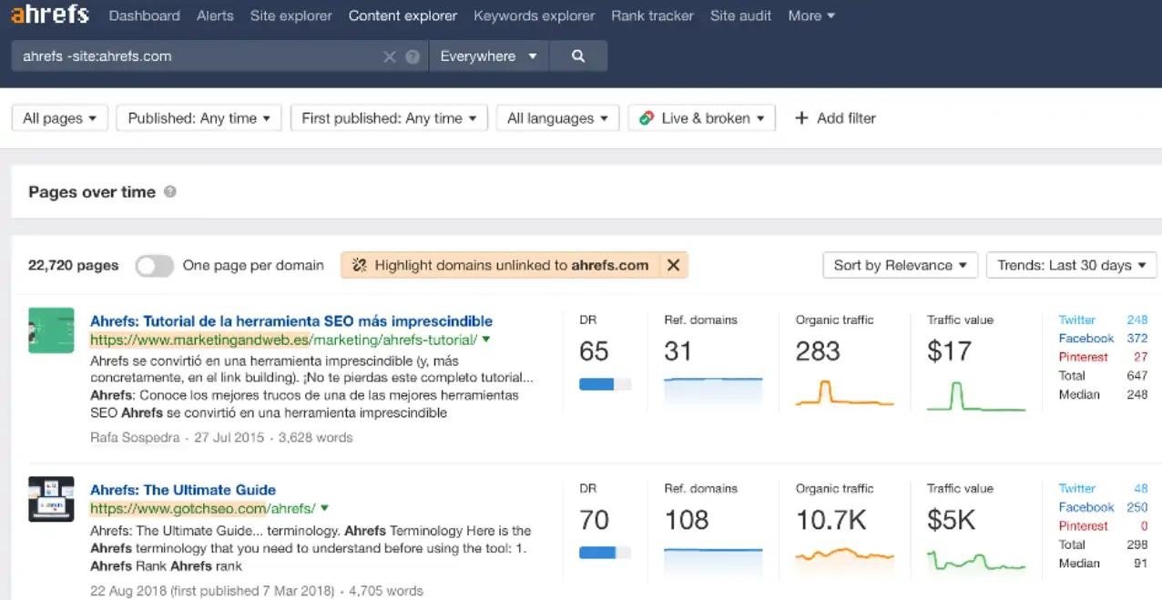Open the Everywhere search scope dropdown

coord(488,56)
